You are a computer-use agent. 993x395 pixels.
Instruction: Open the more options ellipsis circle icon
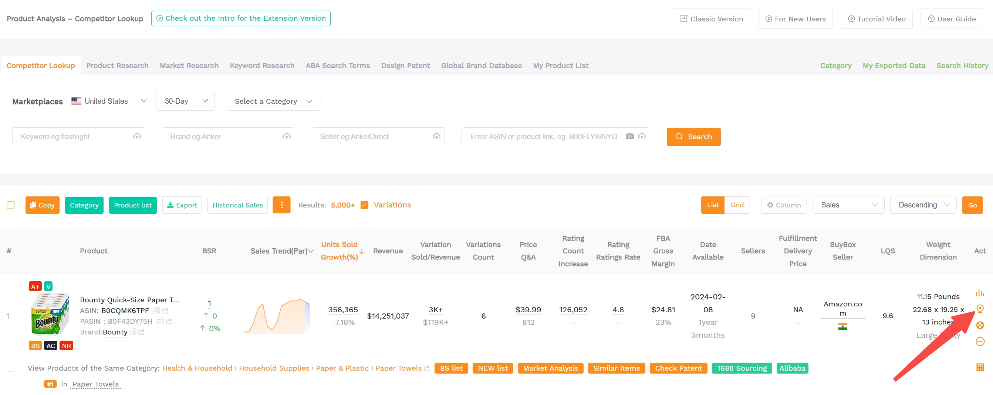pyautogui.click(x=980, y=341)
